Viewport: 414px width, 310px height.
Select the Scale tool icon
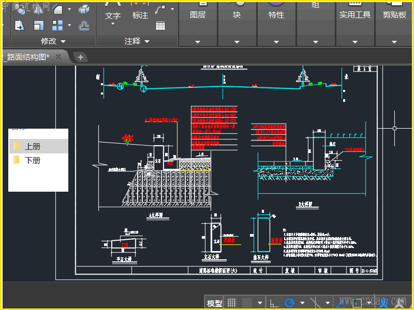point(39,25)
